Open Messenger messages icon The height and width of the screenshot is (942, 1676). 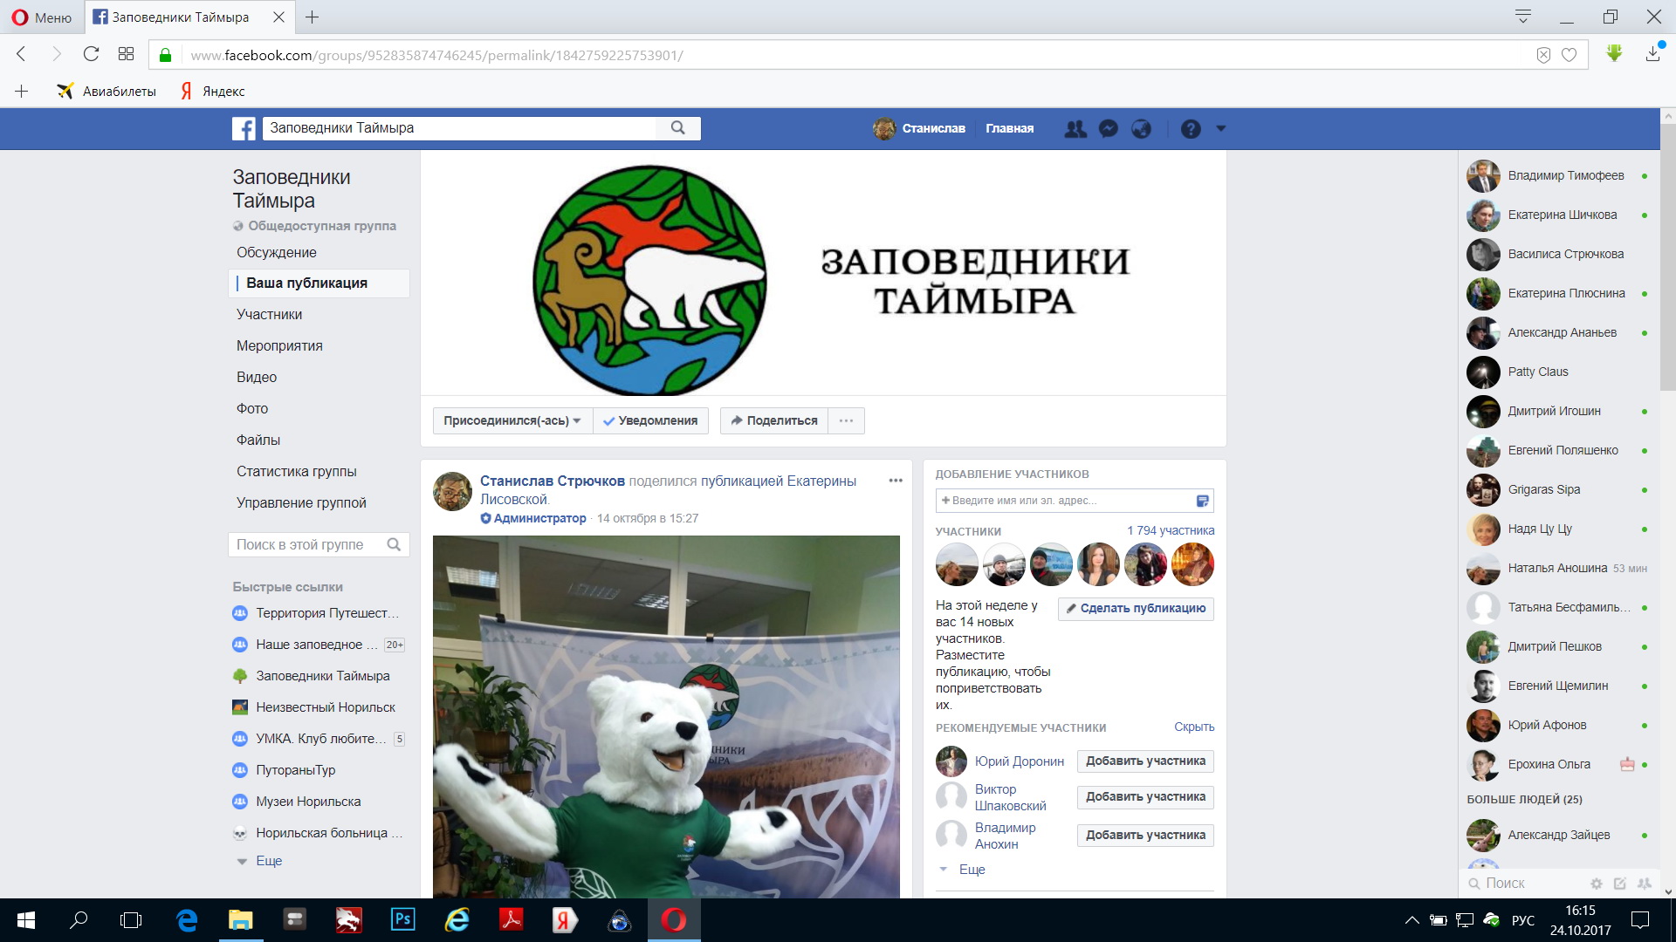(1109, 129)
